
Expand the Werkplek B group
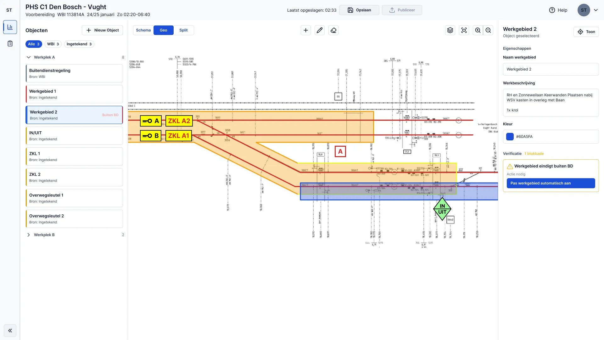(29, 235)
